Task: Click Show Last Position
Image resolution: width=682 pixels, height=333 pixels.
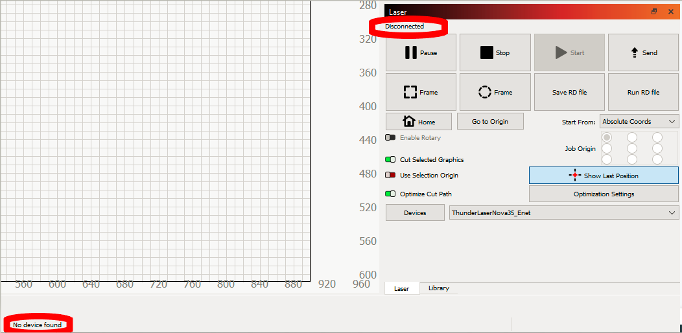Action: click(x=604, y=175)
